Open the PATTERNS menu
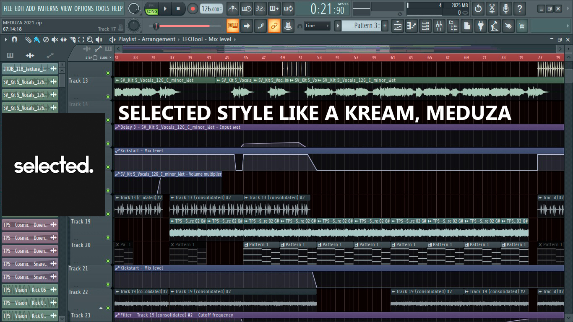The image size is (573, 322). click(x=48, y=8)
